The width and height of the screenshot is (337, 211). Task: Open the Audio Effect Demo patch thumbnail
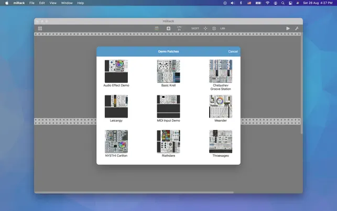pyautogui.click(x=116, y=71)
